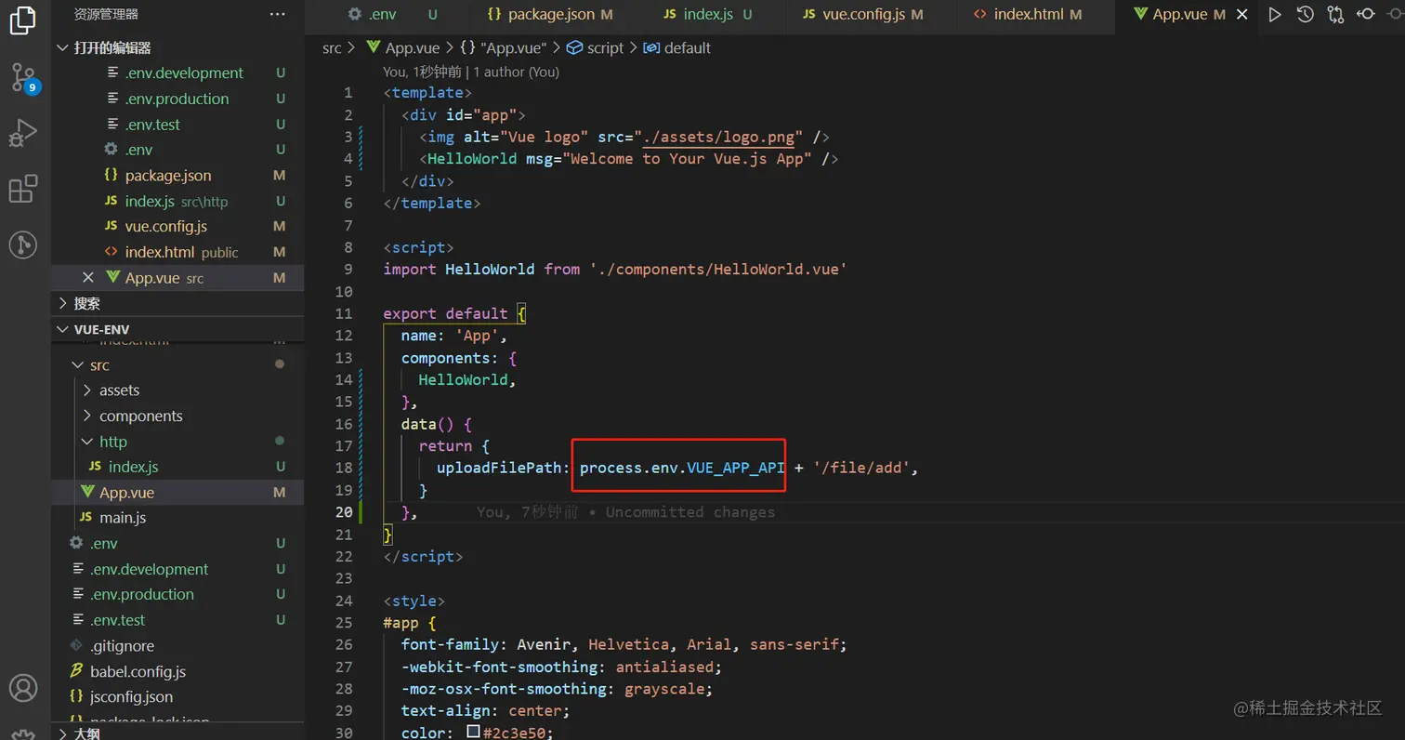Click the '/file/add' string in code

[862, 468]
